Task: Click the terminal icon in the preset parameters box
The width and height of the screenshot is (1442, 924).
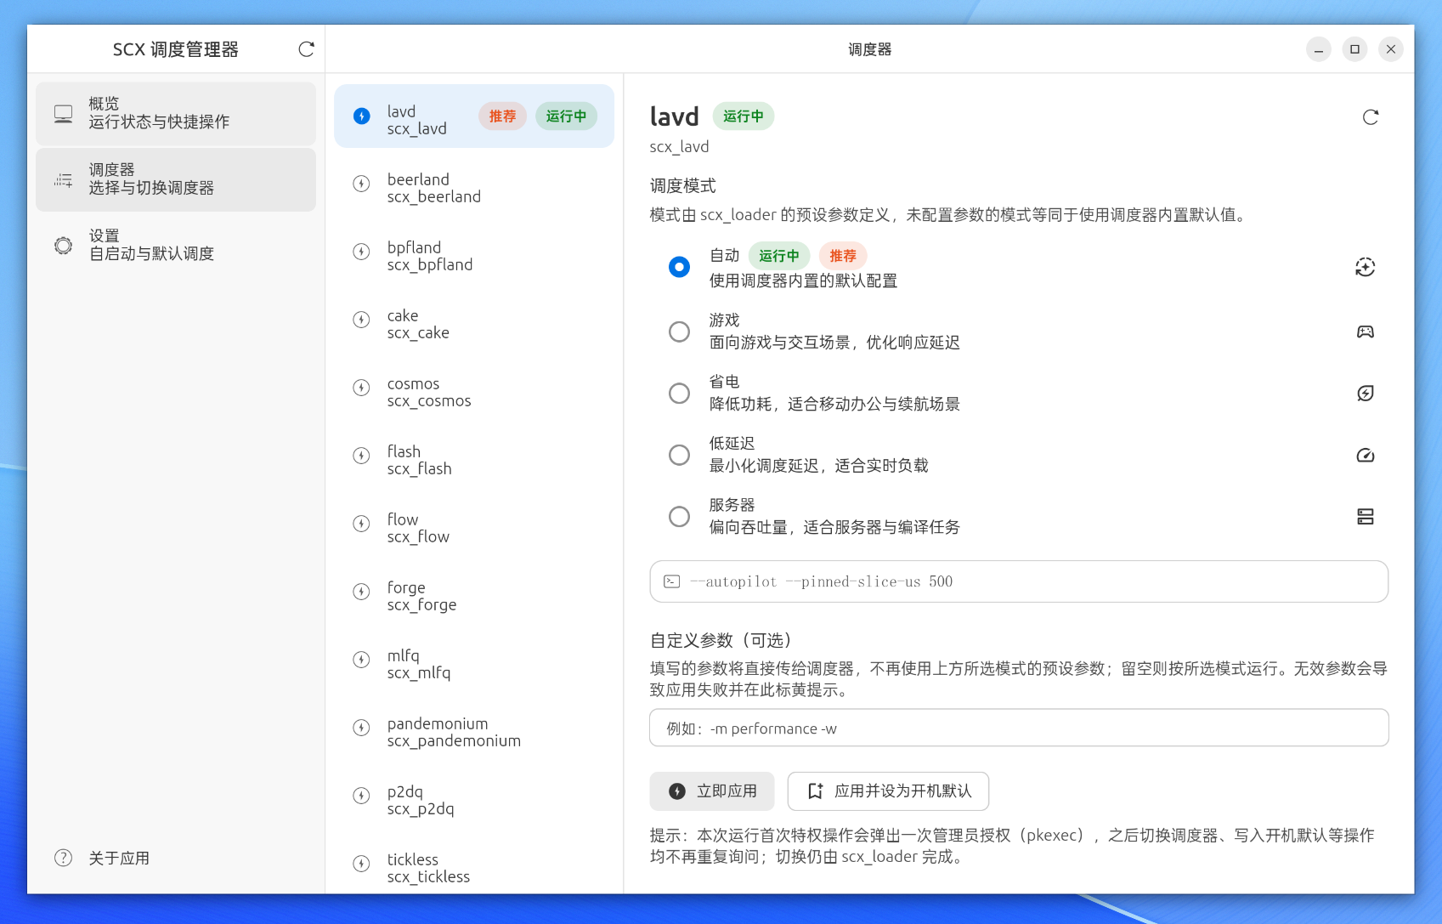Action: [x=671, y=581]
